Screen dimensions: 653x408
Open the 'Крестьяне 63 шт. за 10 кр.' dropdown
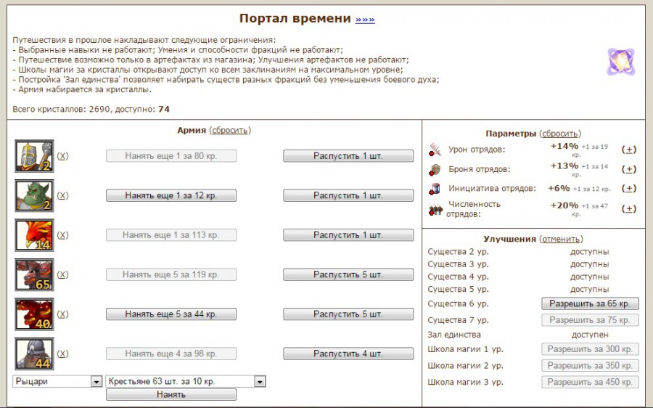point(186,381)
